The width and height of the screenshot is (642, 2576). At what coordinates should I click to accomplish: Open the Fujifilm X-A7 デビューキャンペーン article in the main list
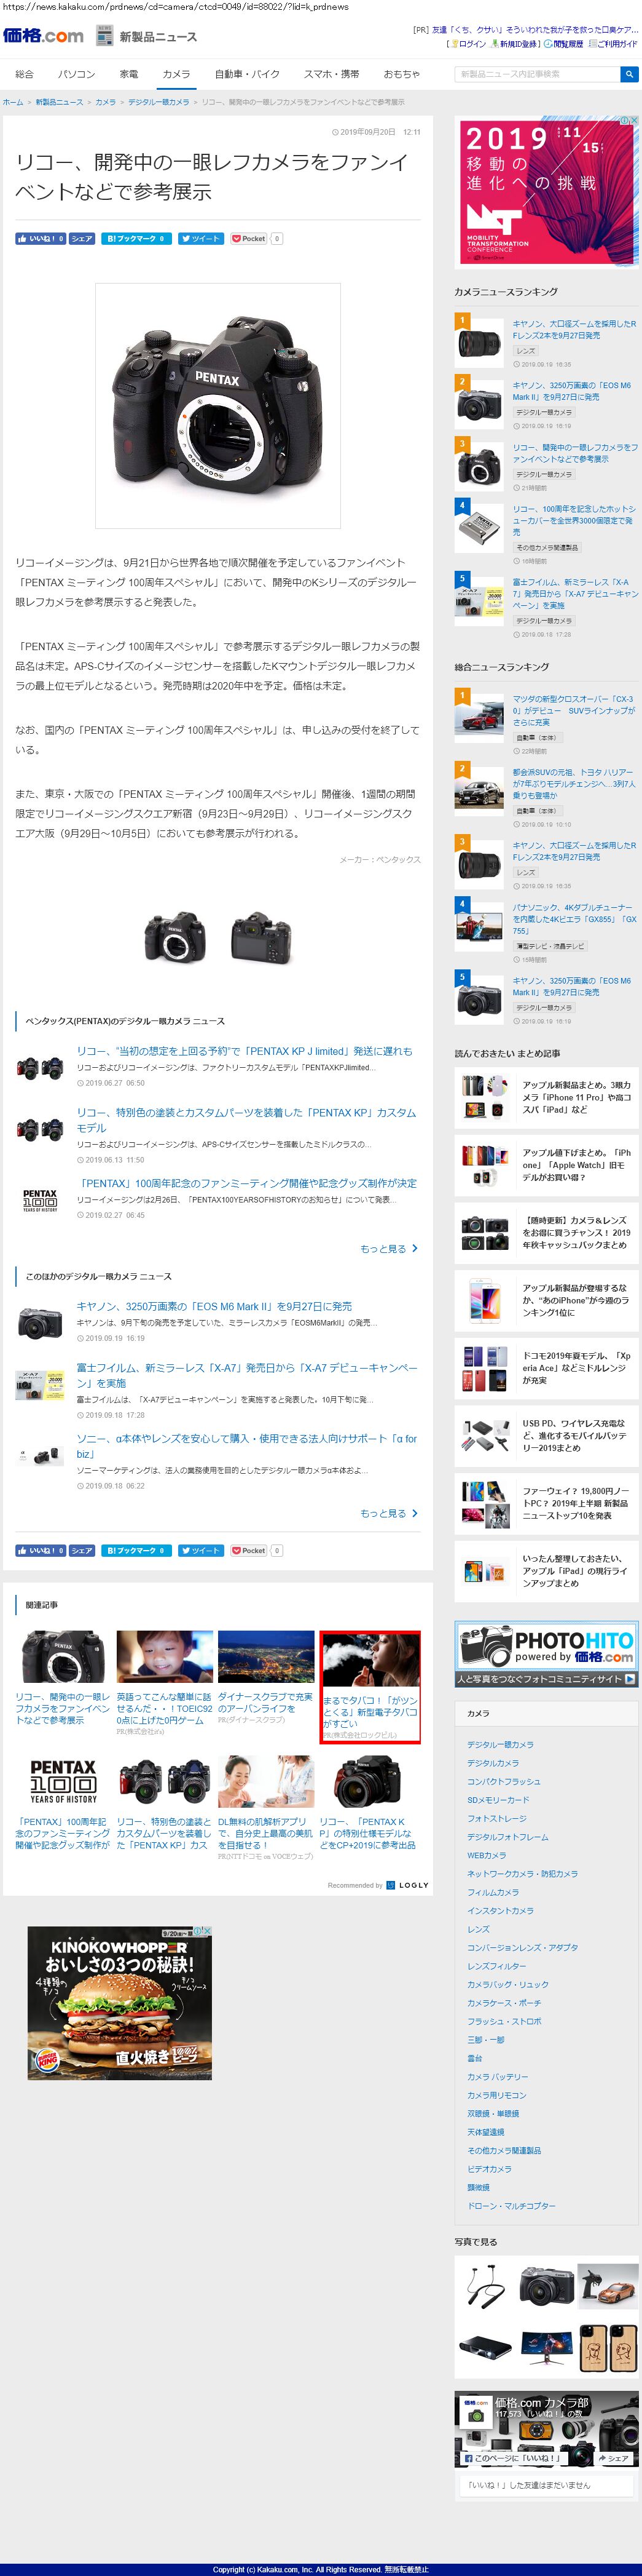click(246, 1375)
